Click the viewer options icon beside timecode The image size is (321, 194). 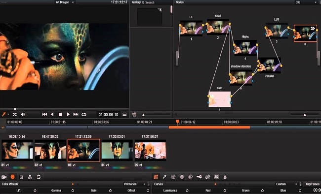[124, 114]
